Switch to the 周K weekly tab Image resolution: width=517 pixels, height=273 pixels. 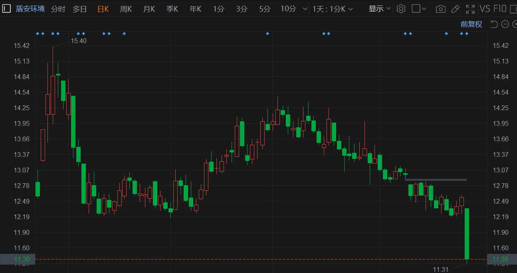click(126, 9)
